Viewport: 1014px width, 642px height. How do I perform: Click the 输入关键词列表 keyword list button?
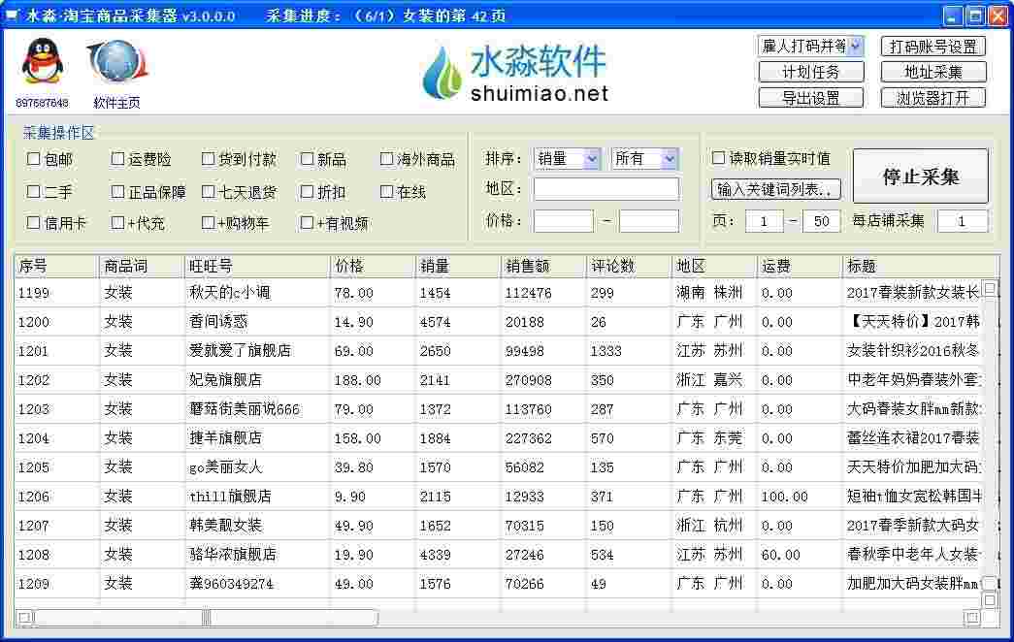coord(779,188)
